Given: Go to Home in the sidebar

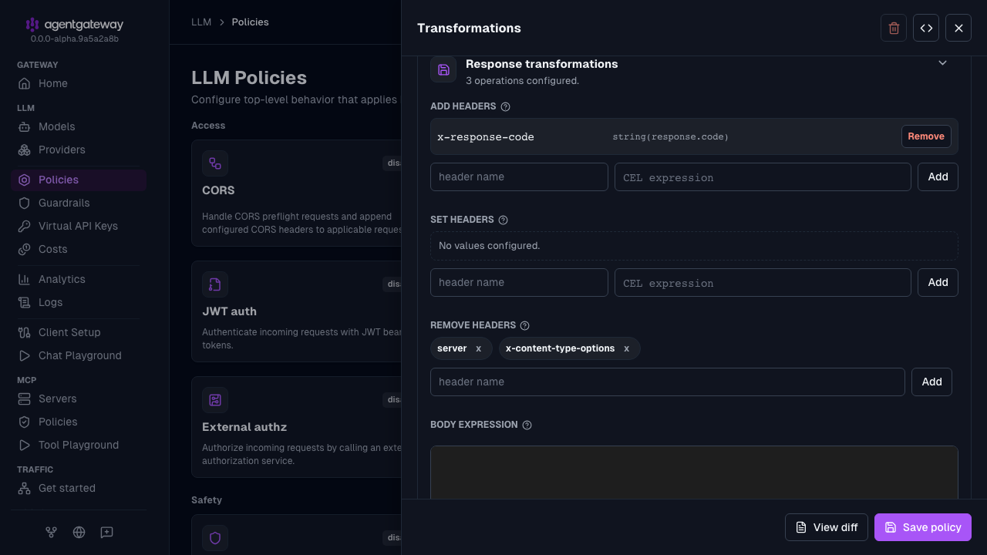Looking at the screenshot, I should tap(79, 83).
